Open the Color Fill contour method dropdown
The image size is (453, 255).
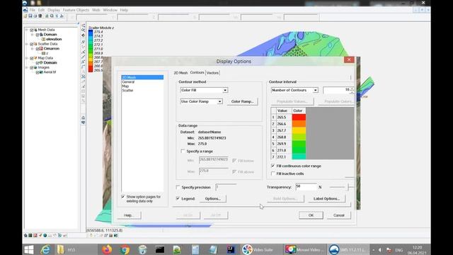(x=225, y=90)
